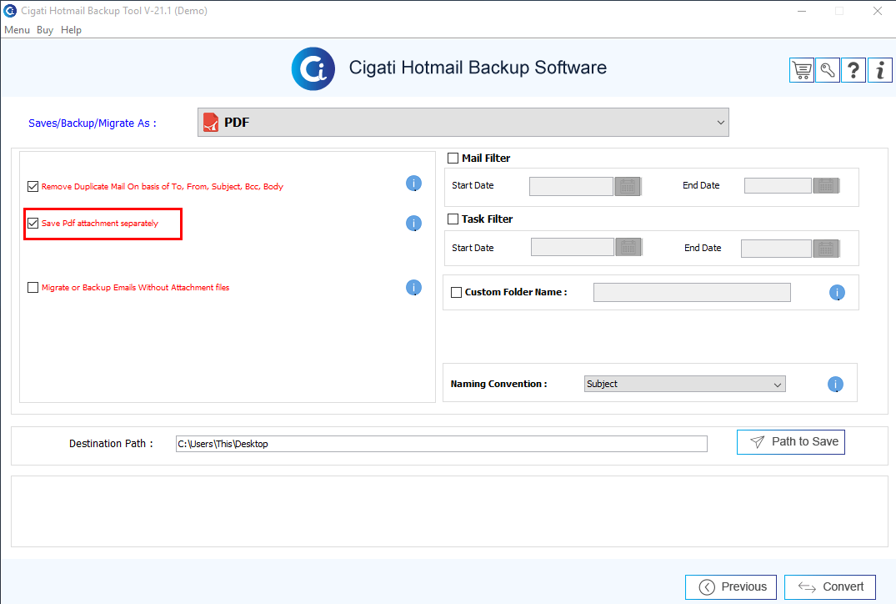This screenshot has height=604, width=896.
Task: Open the Naming Convention Subject dropdown
Action: click(x=684, y=384)
